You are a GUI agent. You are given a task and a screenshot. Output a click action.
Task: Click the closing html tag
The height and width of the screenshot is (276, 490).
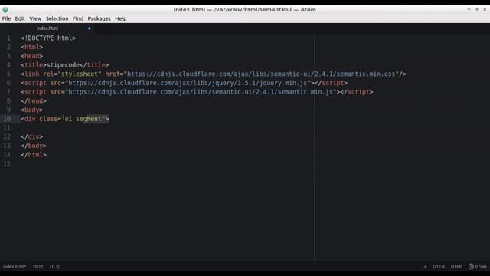point(34,155)
